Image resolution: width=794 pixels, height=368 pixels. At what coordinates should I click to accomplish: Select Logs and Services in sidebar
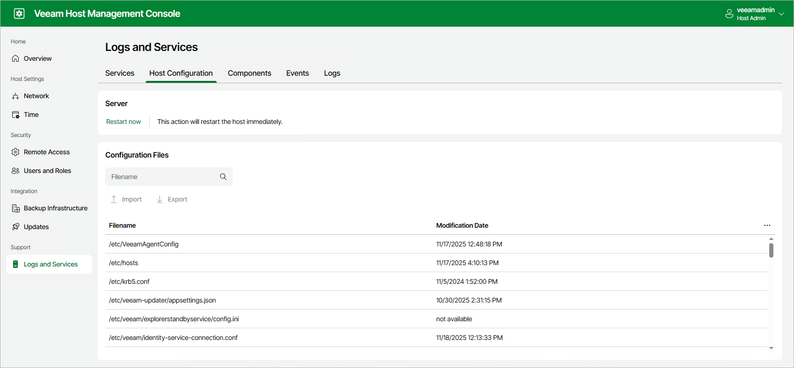(49, 264)
